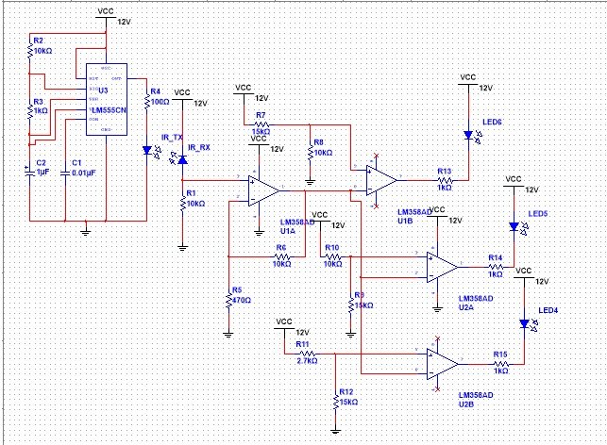Click the 'U1B' reference label

click(x=405, y=221)
